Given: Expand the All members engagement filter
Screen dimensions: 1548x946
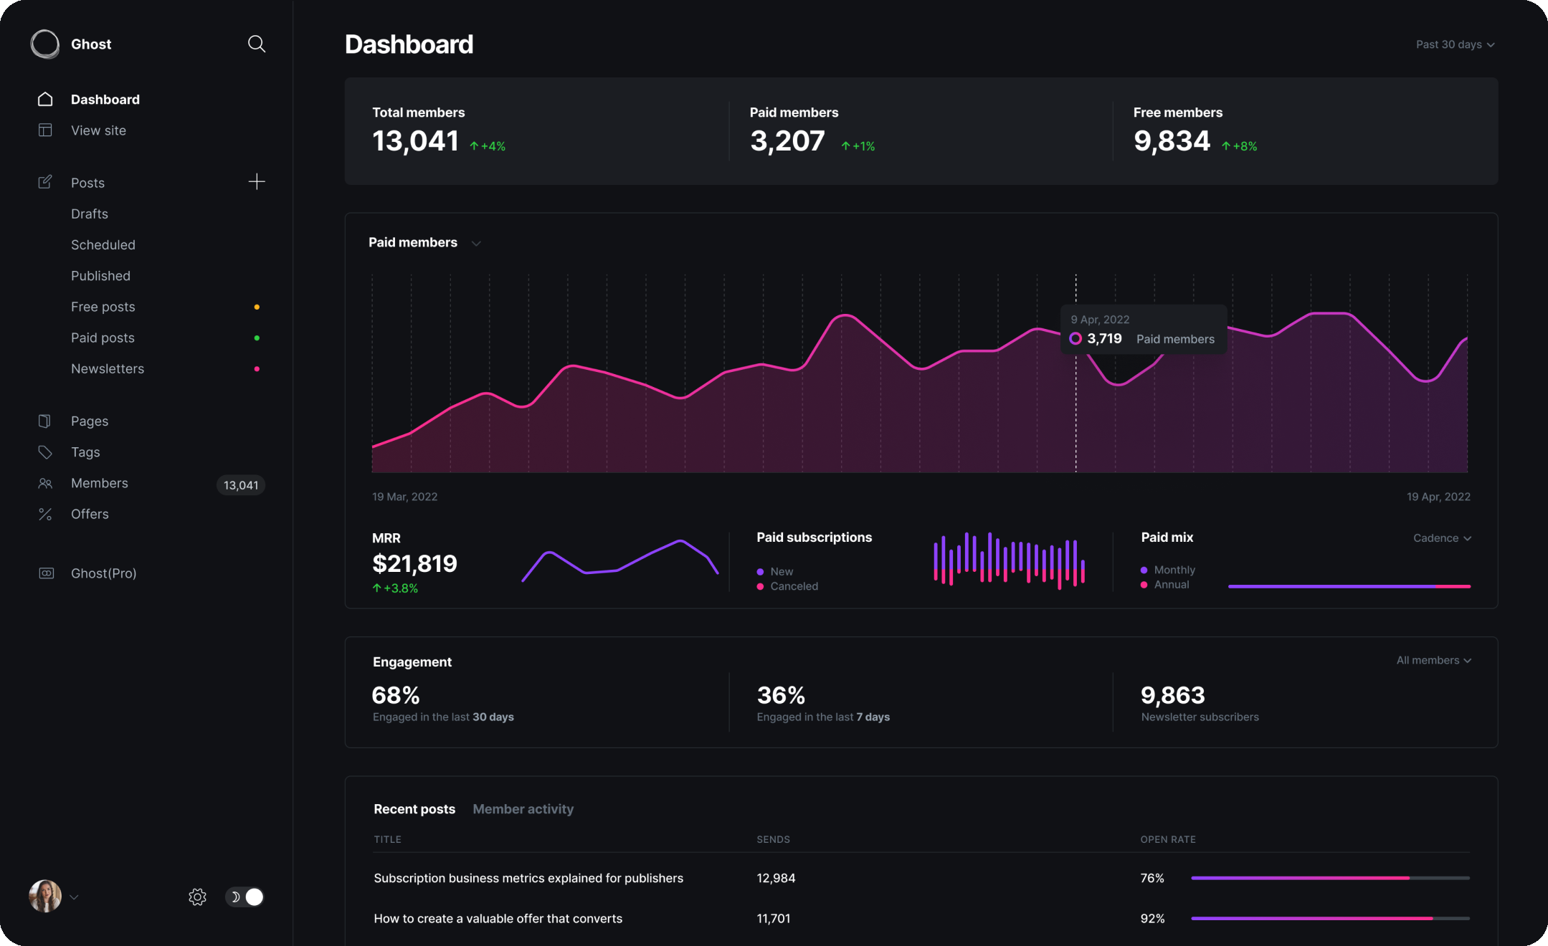Looking at the screenshot, I should (1433, 661).
